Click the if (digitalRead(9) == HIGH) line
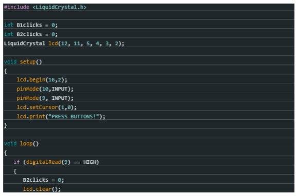Screen dimensions: 299x196 [56, 162]
